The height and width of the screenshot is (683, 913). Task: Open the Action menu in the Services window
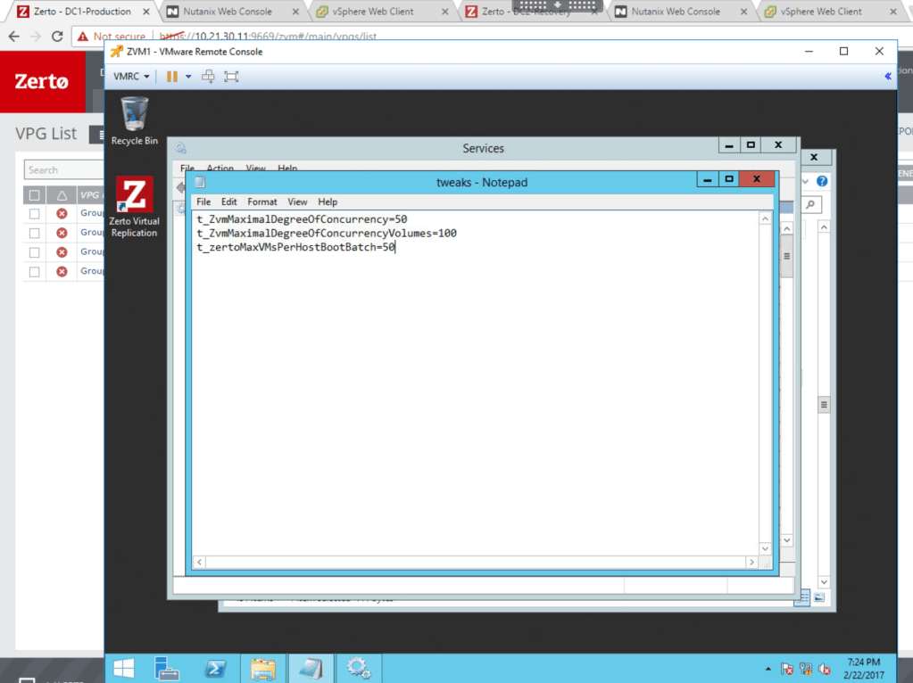coord(220,169)
